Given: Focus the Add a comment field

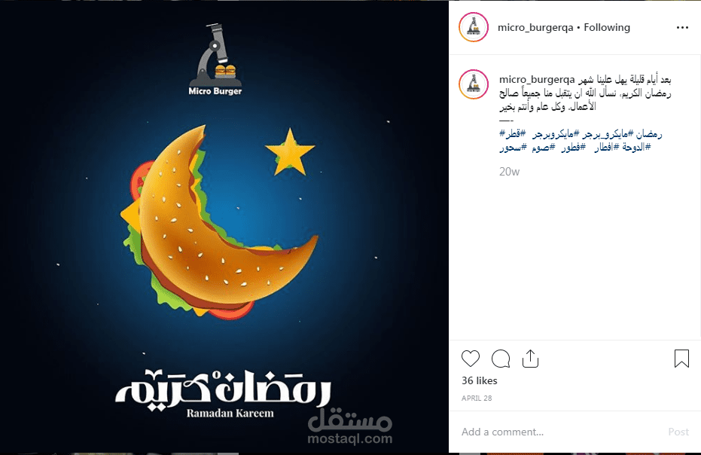Looking at the screenshot, I should (x=559, y=432).
